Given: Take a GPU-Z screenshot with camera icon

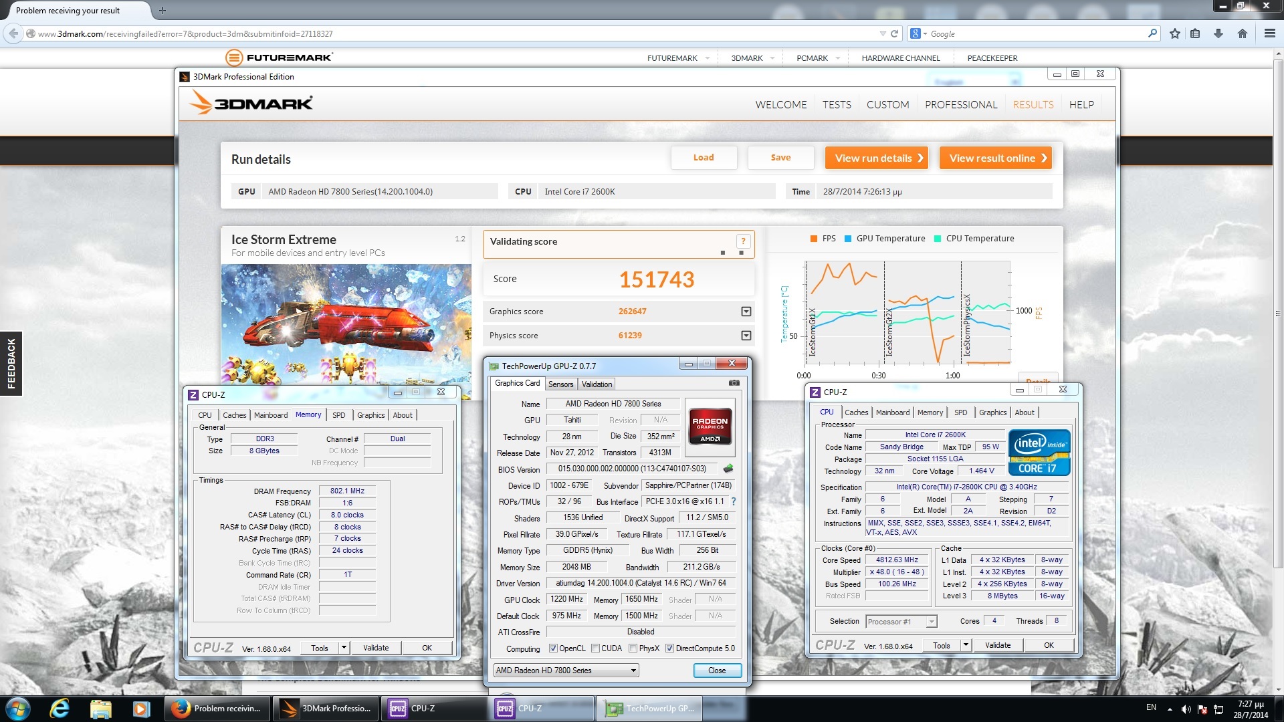Looking at the screenshot, I should click(734, 383).
